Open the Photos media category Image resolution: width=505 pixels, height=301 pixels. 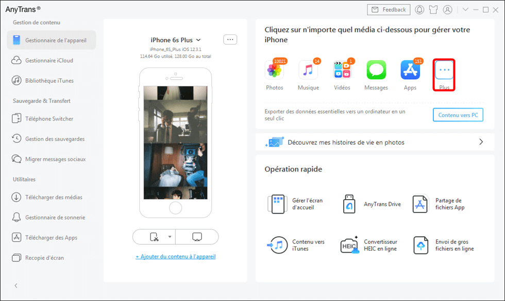point(274,70)
